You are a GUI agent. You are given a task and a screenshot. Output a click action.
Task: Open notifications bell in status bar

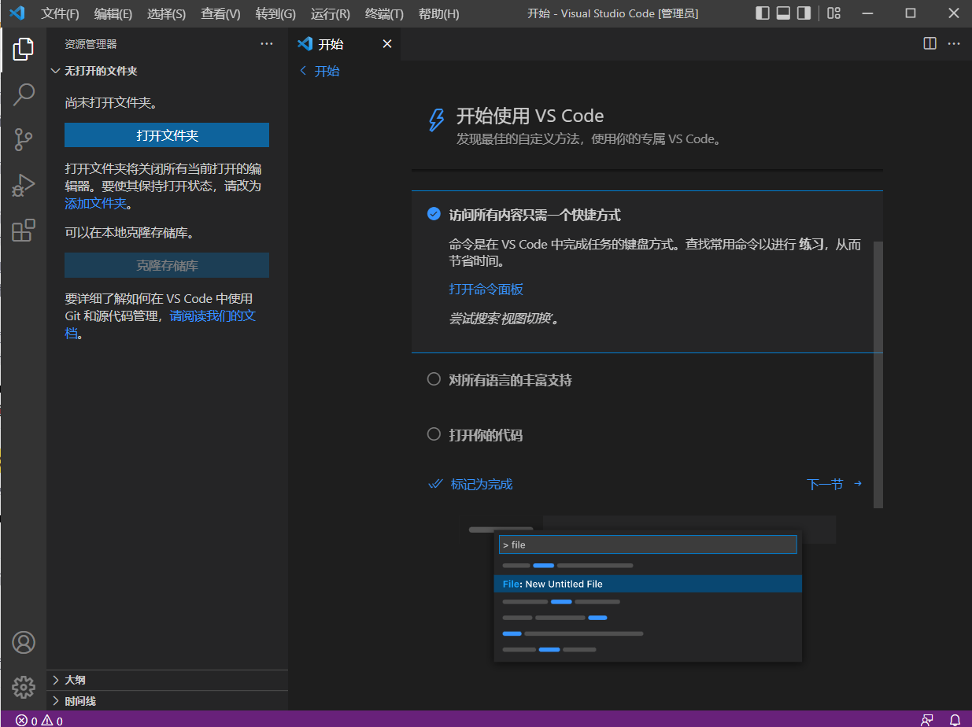click(955, 721)
